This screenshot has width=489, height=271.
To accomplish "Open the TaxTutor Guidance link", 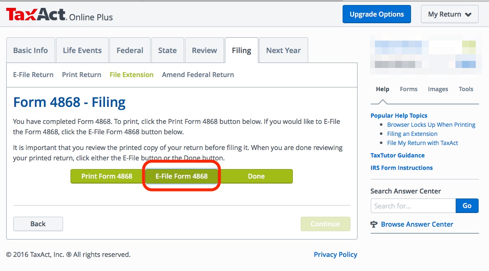I will point(398,155).
